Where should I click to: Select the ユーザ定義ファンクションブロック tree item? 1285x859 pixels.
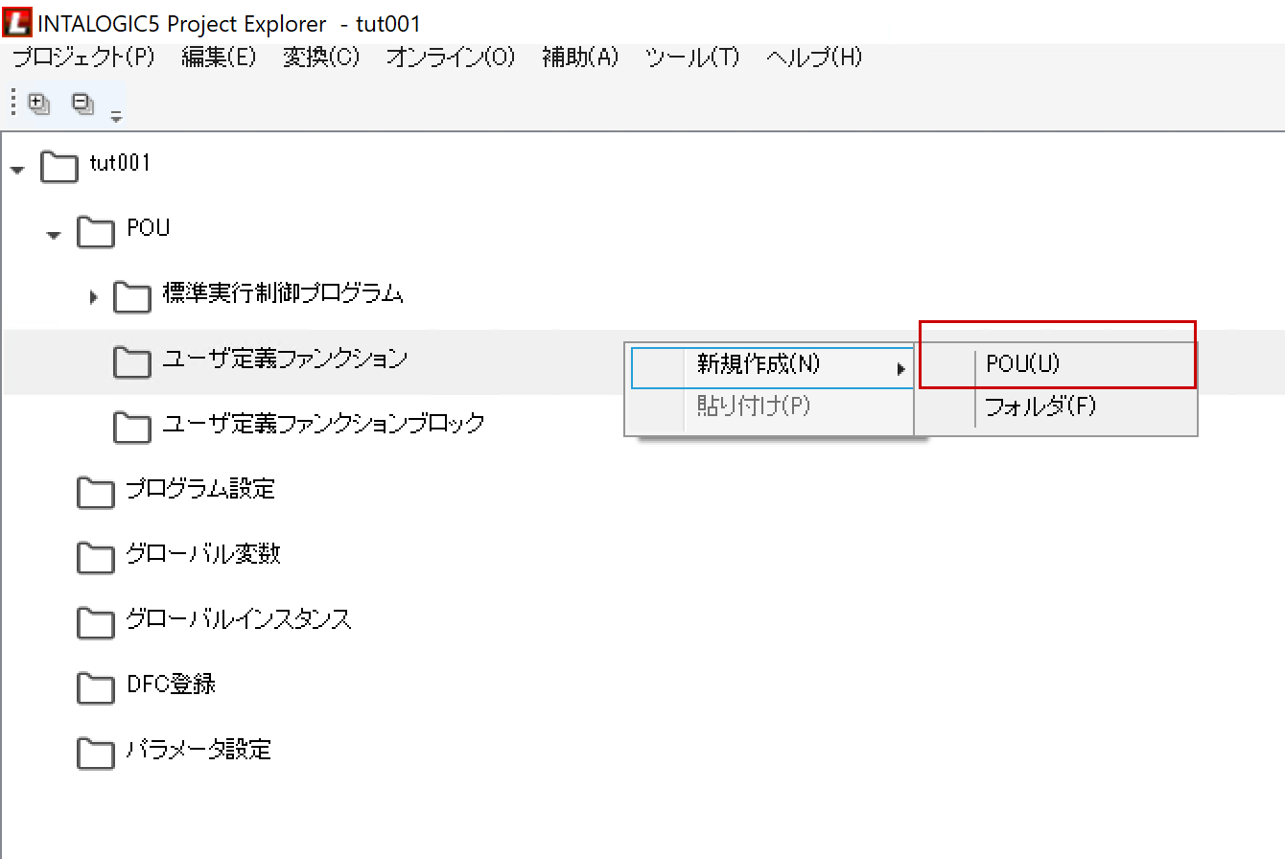coord(323,423)
